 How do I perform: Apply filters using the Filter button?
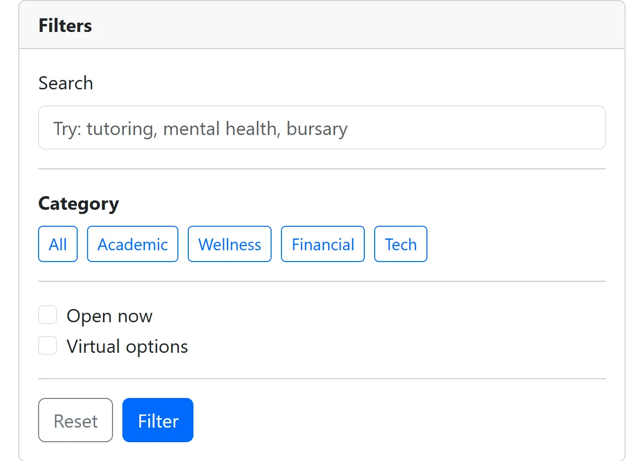(x=158, y=420)
